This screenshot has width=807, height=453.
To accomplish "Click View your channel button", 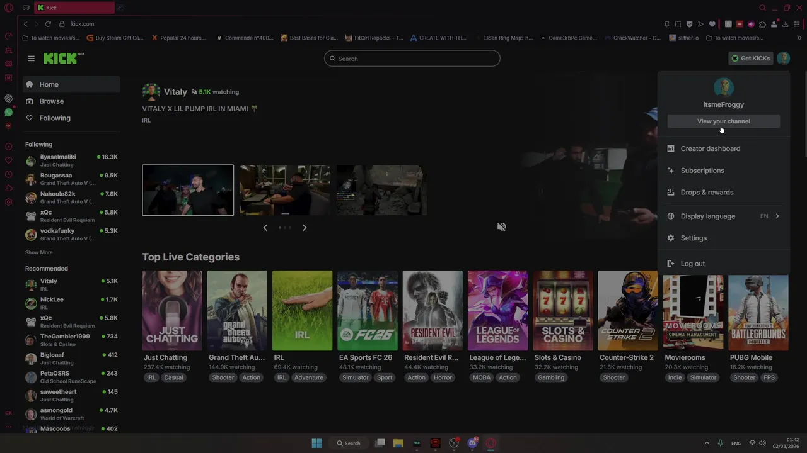I will pyautogui.click(x=723, y=121).
